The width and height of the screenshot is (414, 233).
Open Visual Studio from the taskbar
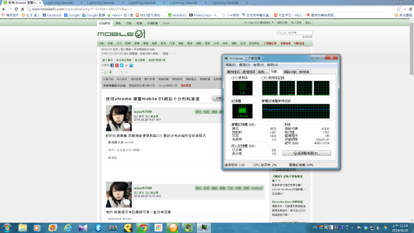point(83,228)
